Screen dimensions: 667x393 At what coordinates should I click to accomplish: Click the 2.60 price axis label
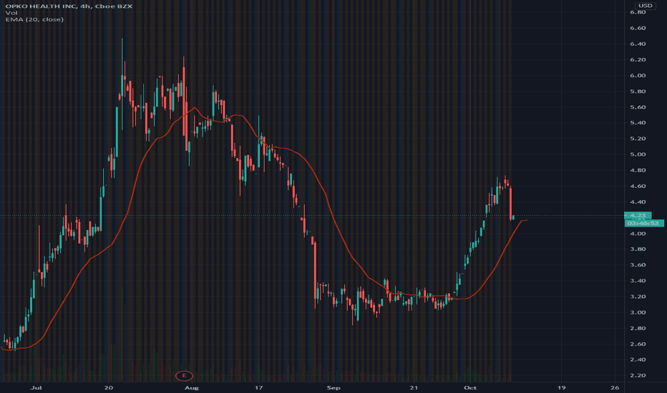tap(638, 344)
